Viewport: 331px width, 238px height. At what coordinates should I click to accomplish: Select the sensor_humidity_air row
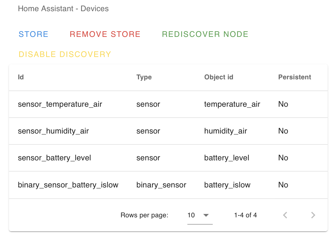[168, 131]
